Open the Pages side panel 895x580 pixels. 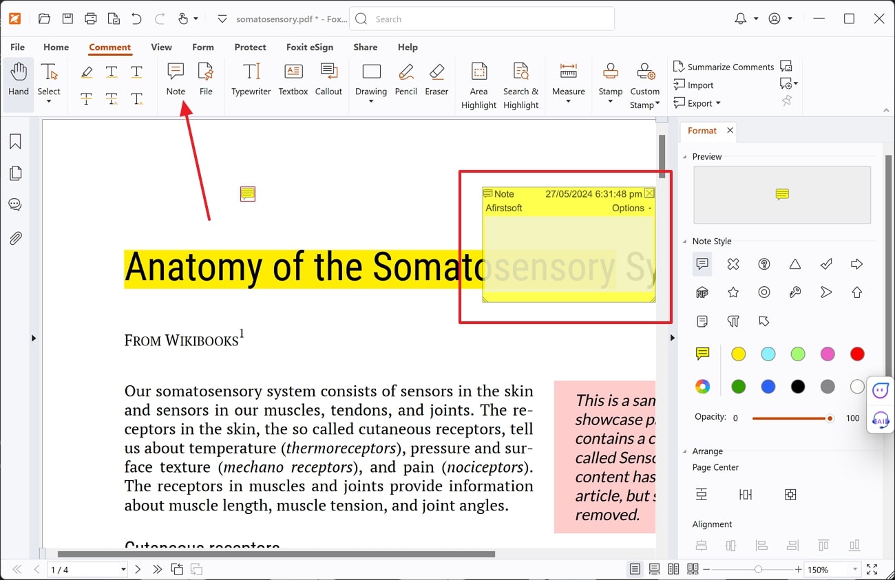tap(15, 173)
